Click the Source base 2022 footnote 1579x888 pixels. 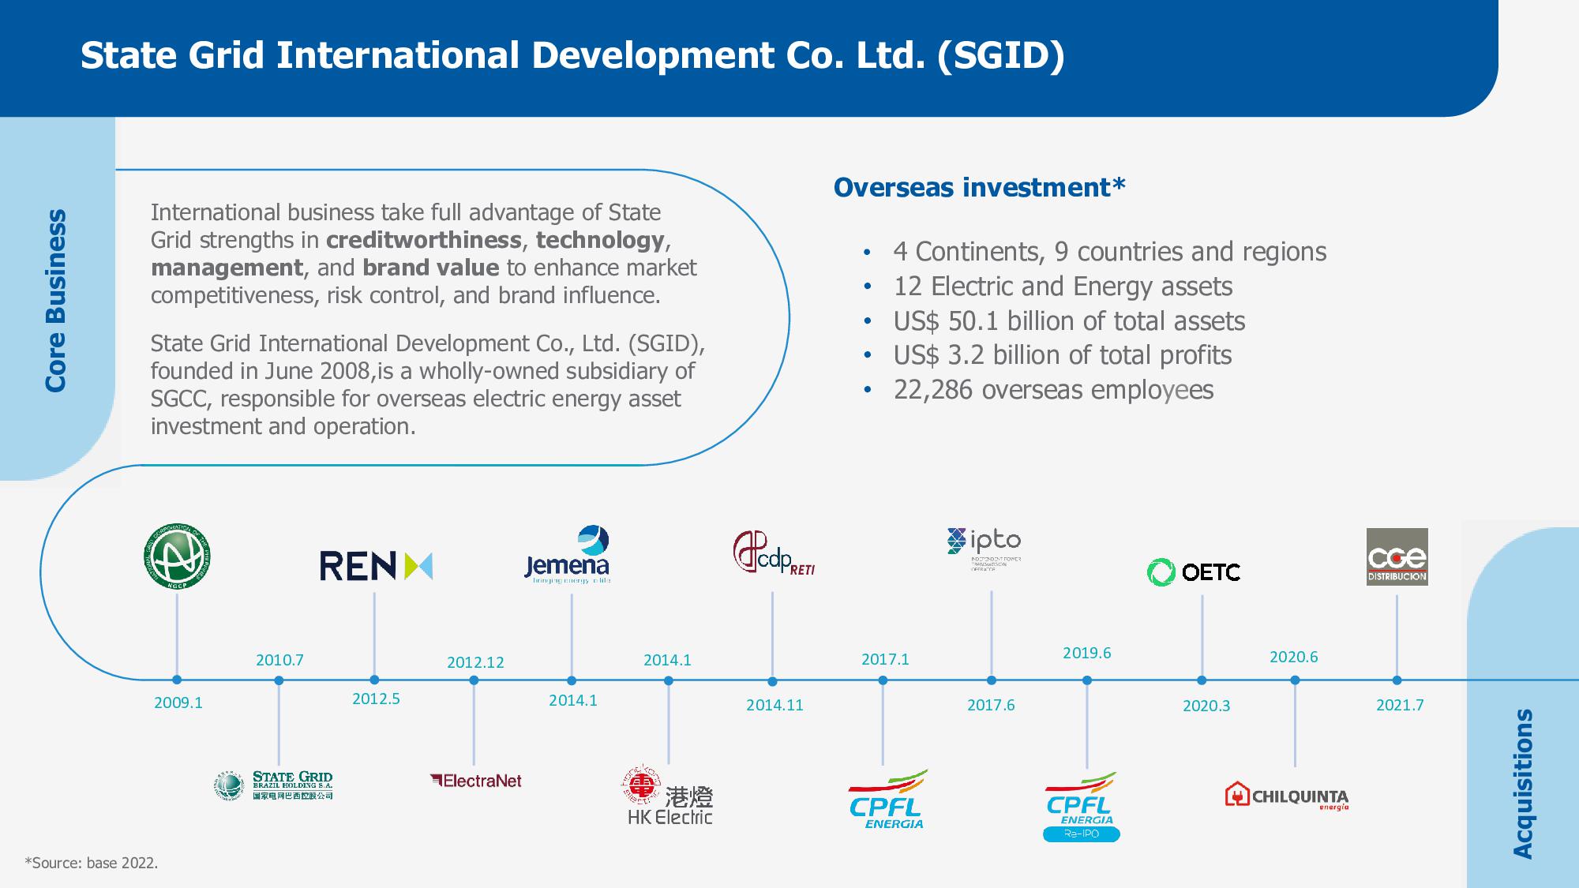pyautogui.click(x=92, y=863)
